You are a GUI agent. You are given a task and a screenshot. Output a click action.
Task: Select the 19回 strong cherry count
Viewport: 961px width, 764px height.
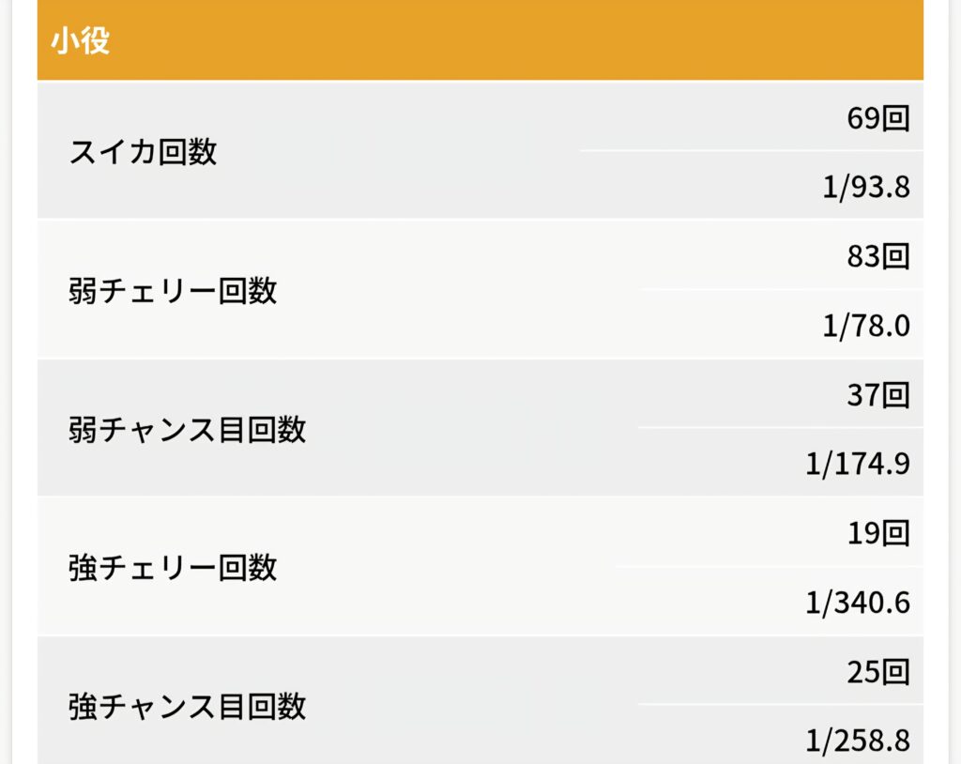(877, 533)
